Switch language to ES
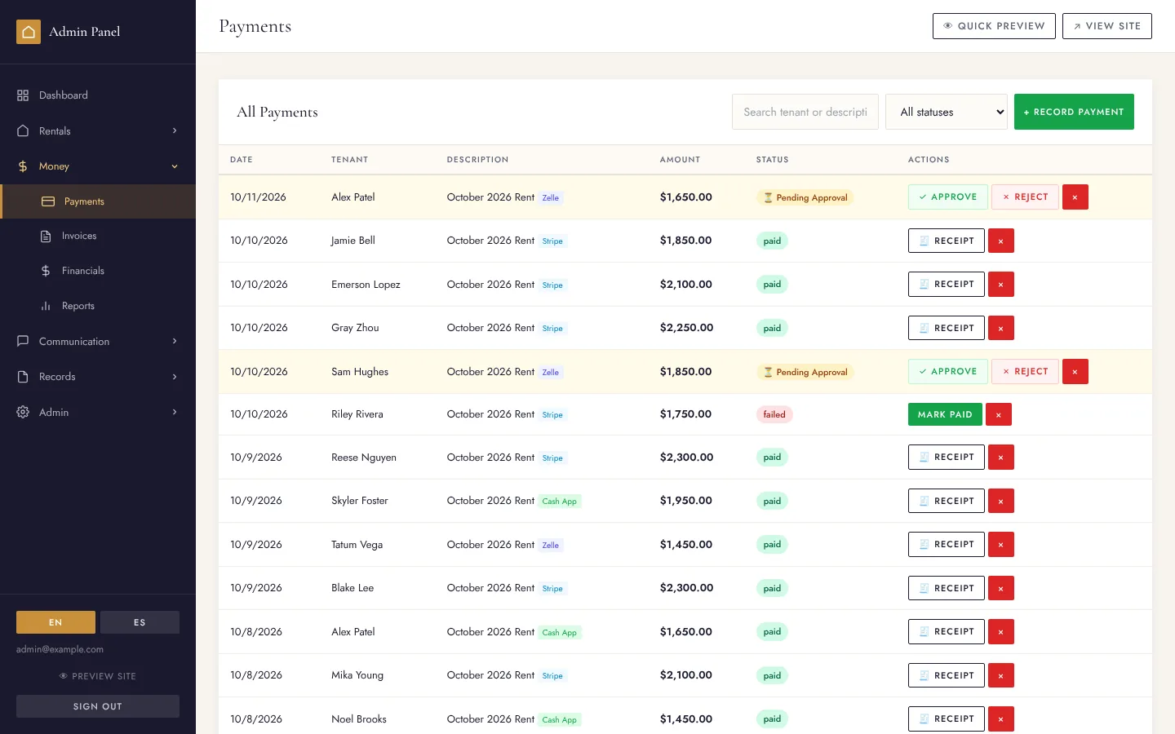The width and height of the screenshot is (1175, 734). pyautogui.click(x=140, y=622)
